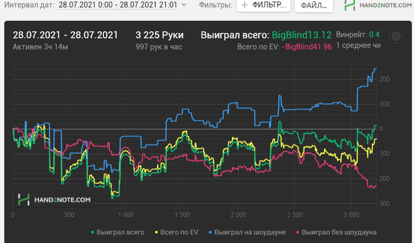
Task: Click the pink dot for без шоудауна
Action: point(298,232)
